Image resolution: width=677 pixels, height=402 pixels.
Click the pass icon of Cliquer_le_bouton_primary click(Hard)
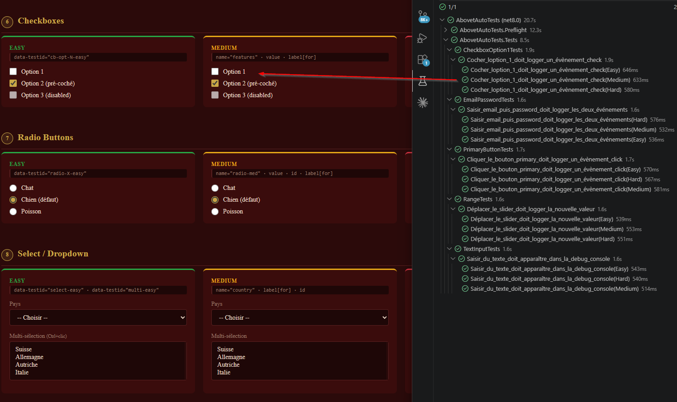(465, 179)
